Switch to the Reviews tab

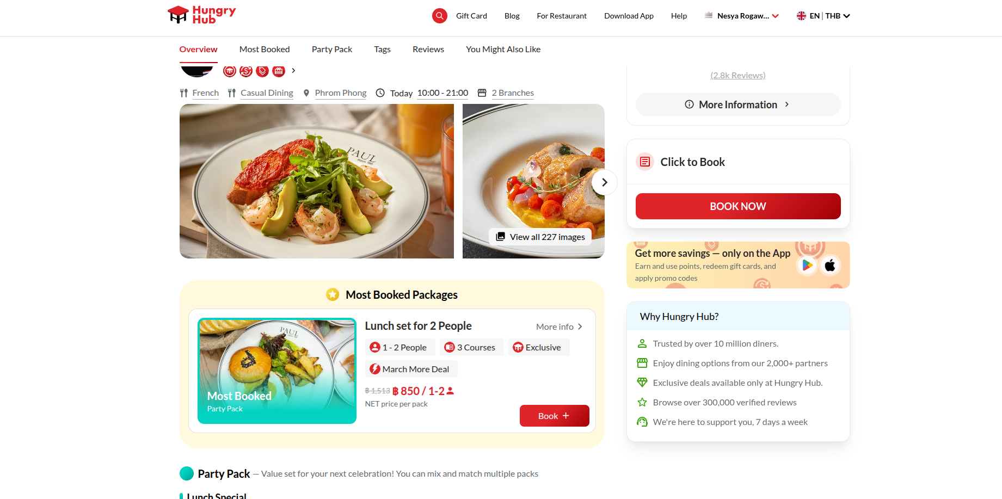[428, 49]
